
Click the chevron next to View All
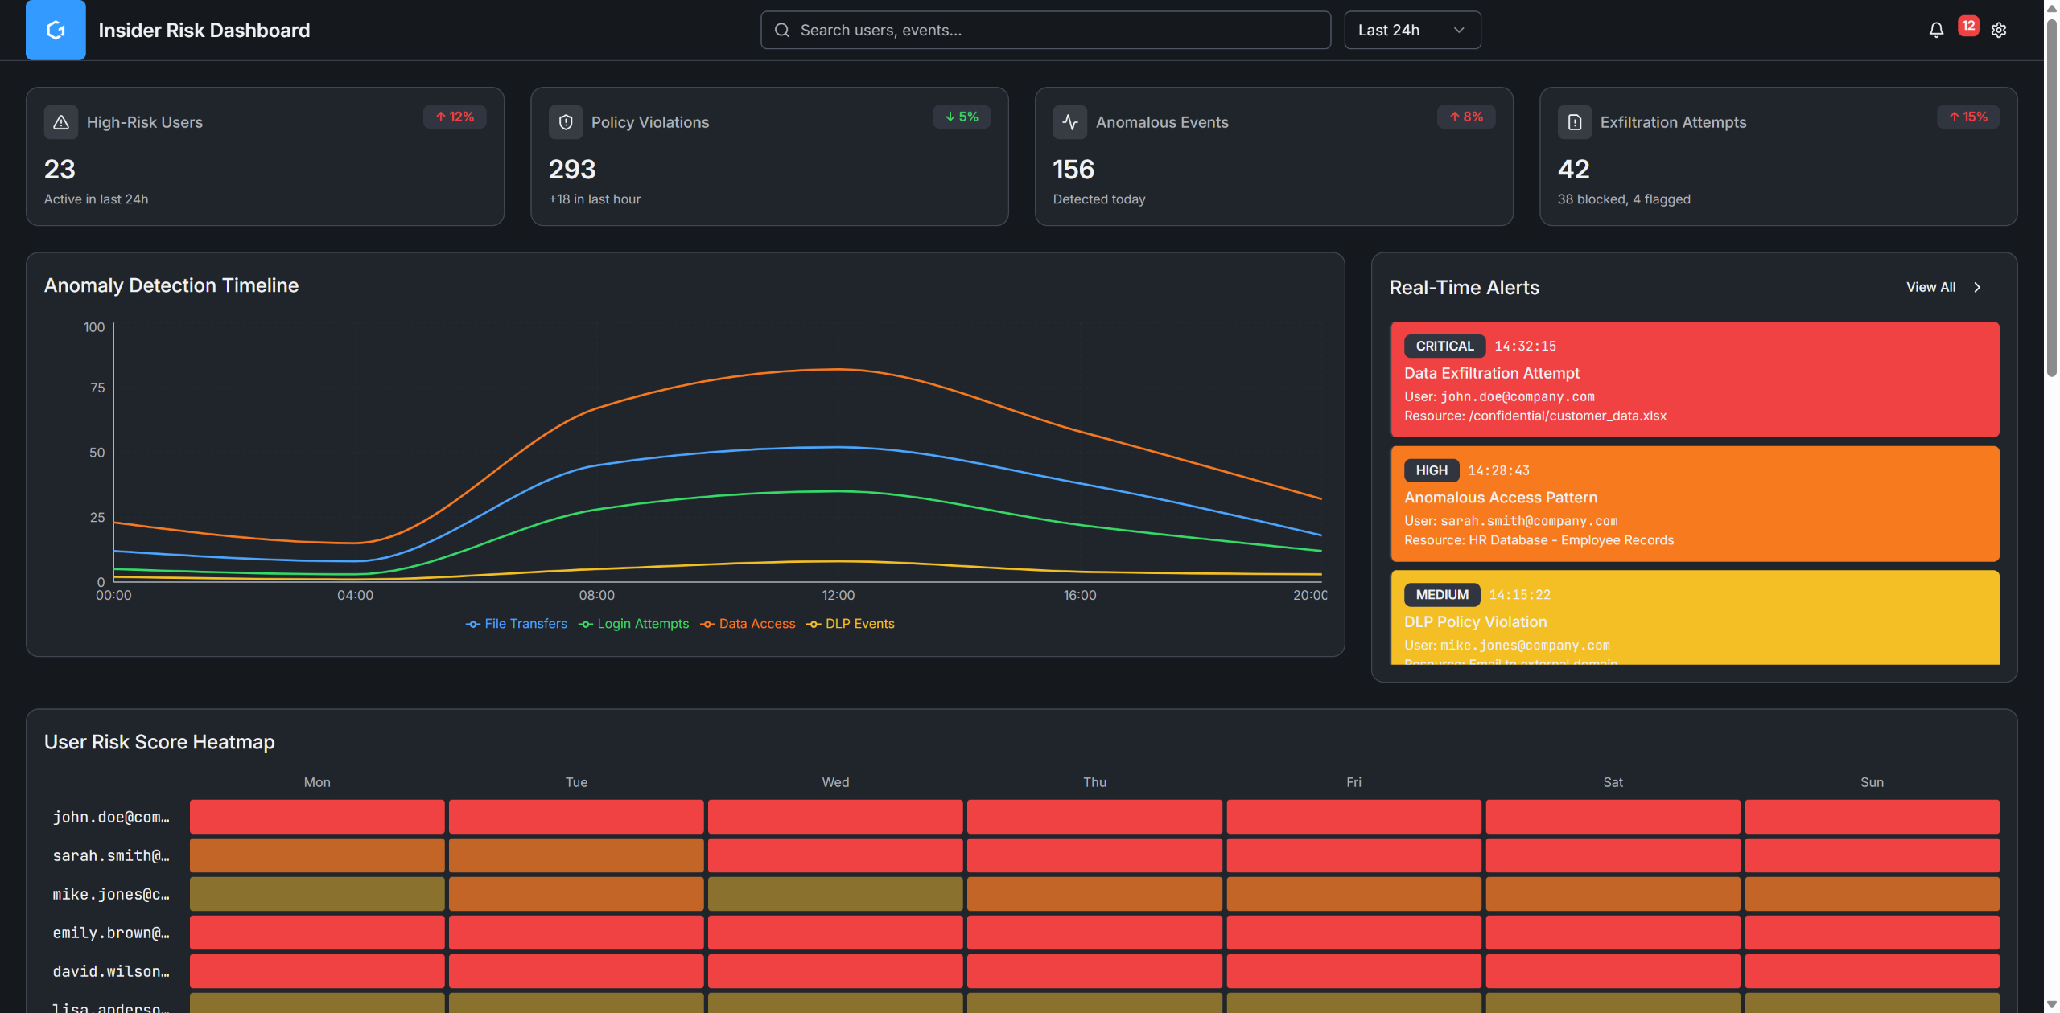pos(1977,287)
